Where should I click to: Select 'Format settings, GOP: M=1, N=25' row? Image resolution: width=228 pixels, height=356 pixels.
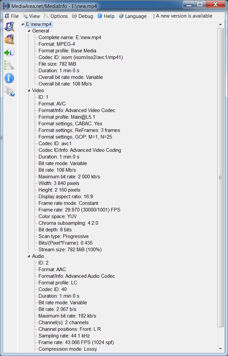(x=75, y=137)
